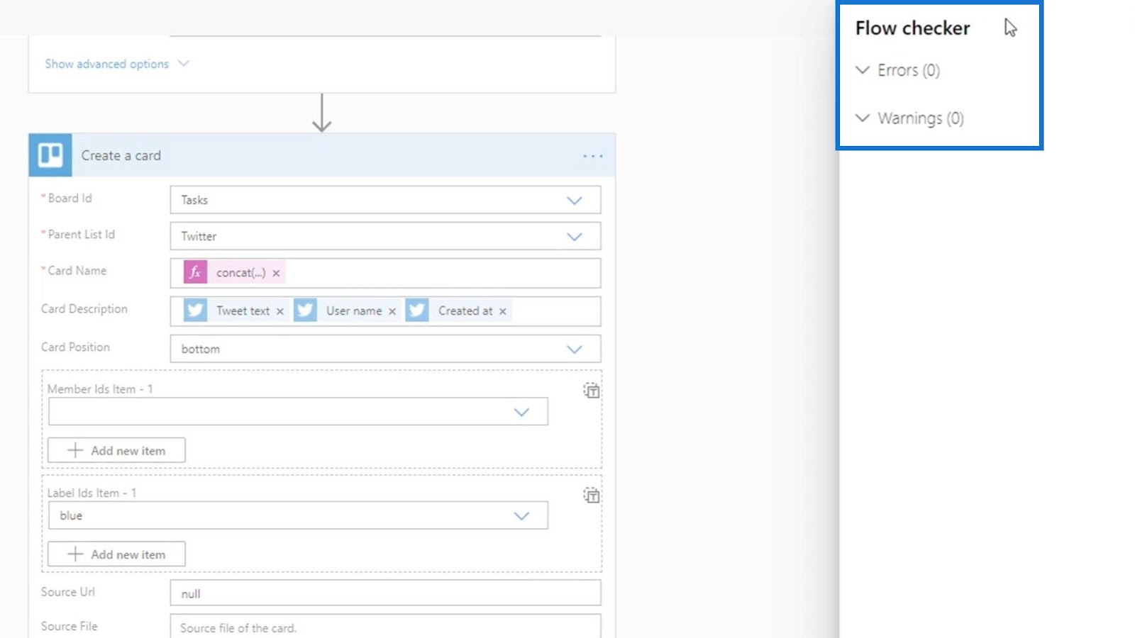Open the Member Ids Item 1 dropdown
The width and height of the screenshot is (1135, 638).
pos(298,412)
